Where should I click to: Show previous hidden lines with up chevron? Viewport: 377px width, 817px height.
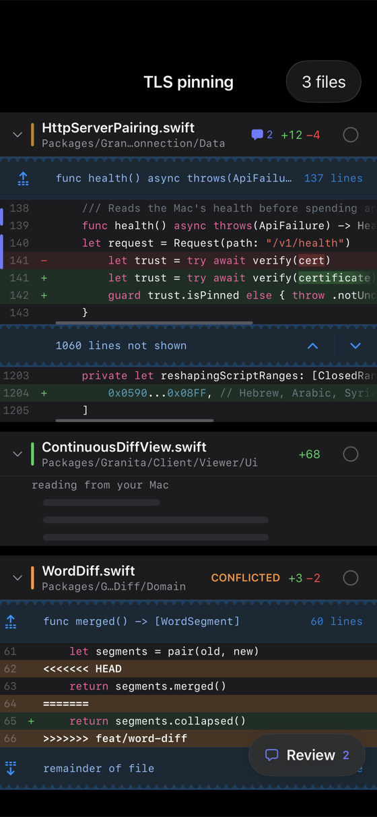coord(313,346)
